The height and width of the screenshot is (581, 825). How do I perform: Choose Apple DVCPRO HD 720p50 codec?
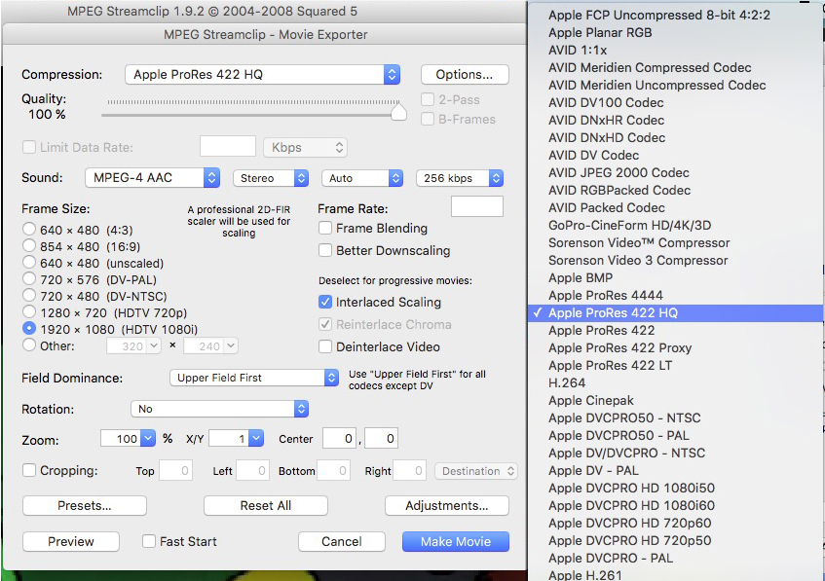coord(676,540)
